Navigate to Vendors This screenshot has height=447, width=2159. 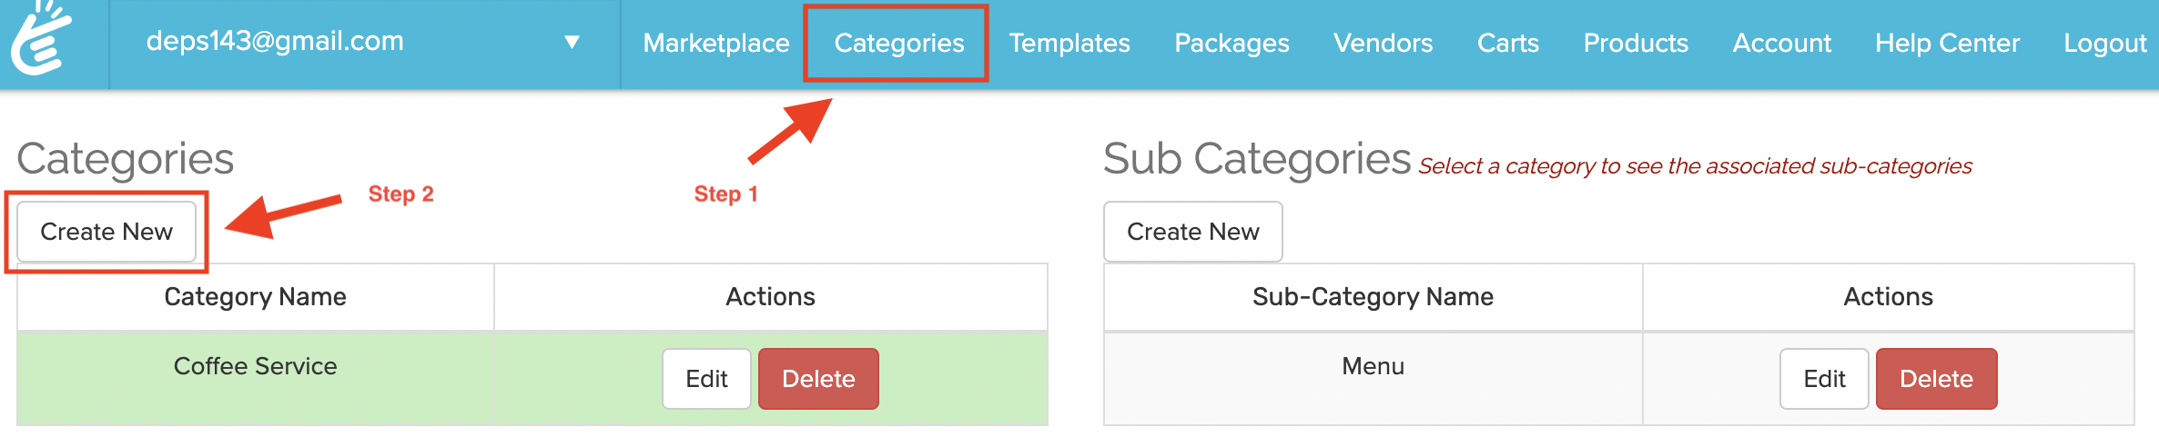tap(1383, 43)
